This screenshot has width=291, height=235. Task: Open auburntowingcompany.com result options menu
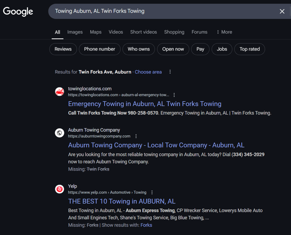tap(136, 136)
